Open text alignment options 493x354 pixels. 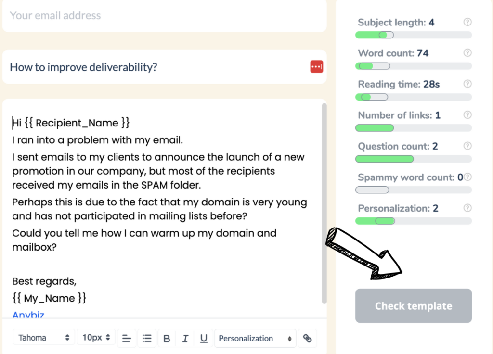click(x=127, y=338)
